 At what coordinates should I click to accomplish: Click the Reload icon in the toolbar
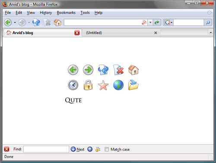pyautogui.click(x=36, y=23)
